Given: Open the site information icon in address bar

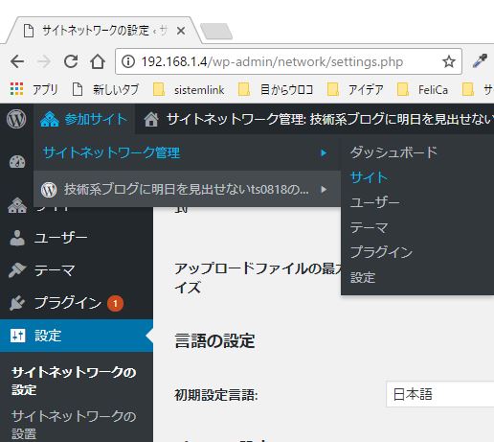Looking at the screenshot, I should (x=128, y=61).
